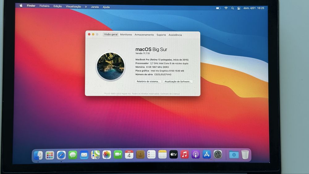Open Music app in Dock
The height and width of the screenshot is (174, 309).
[185, 154]
